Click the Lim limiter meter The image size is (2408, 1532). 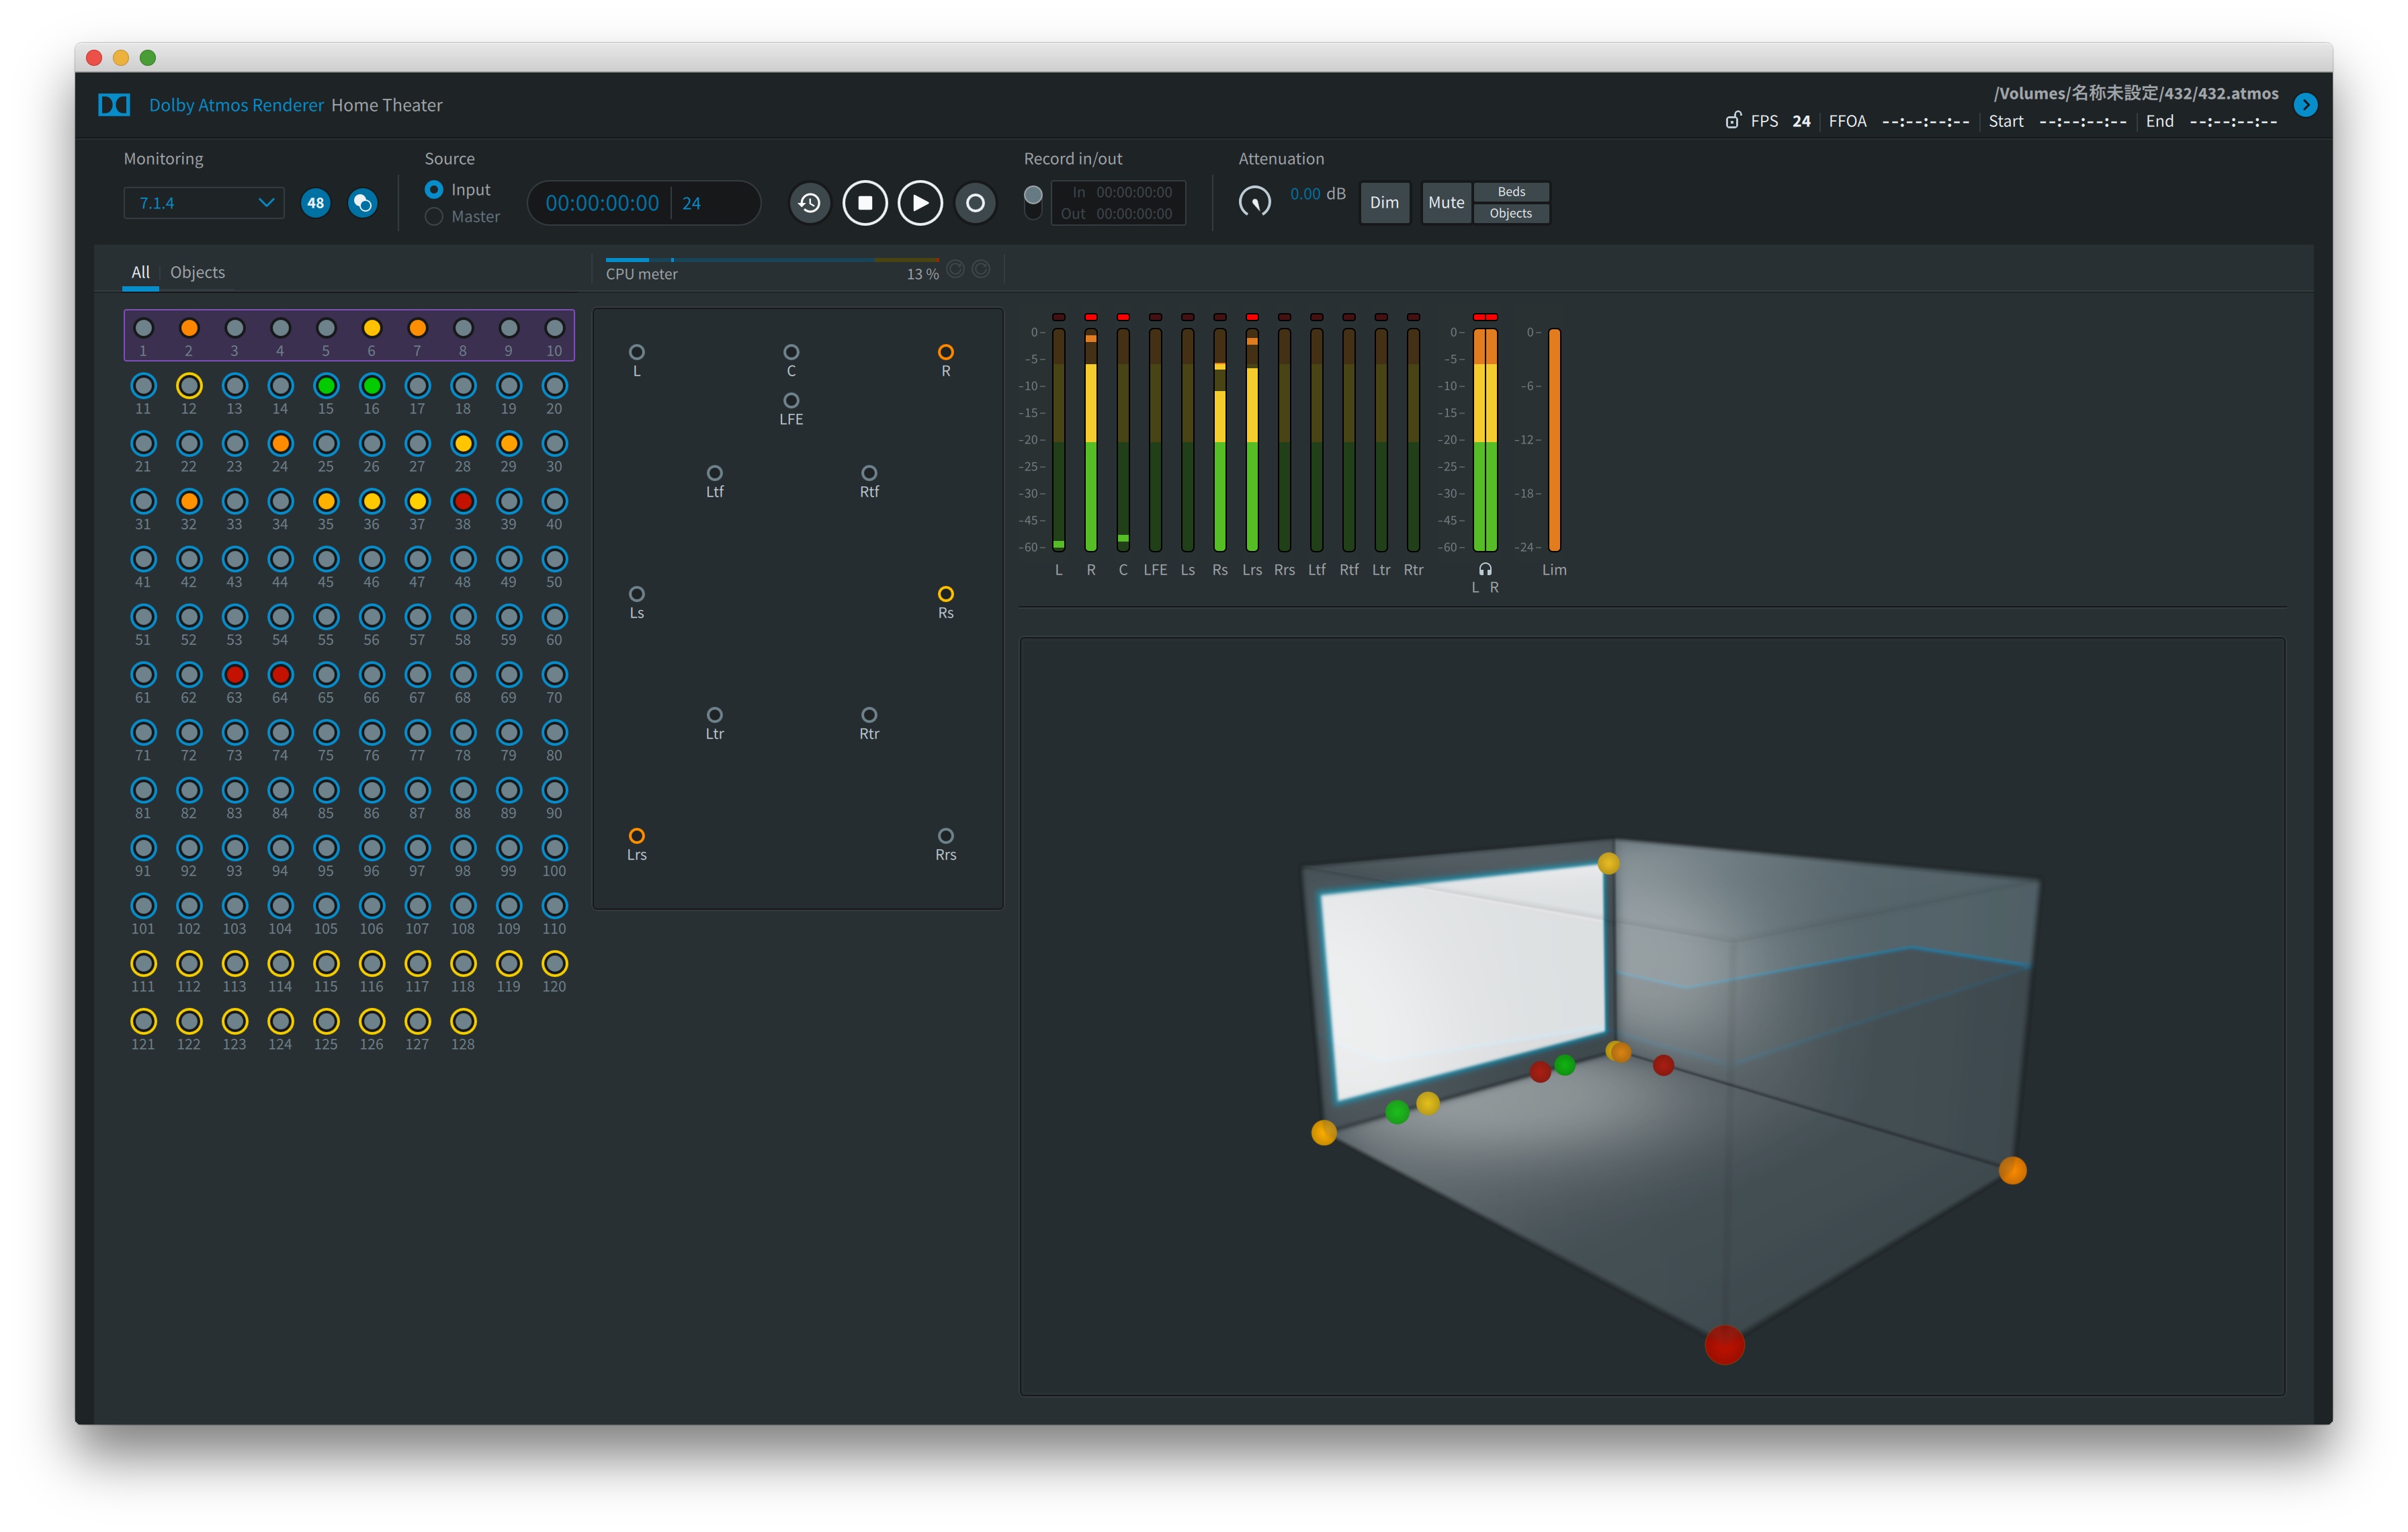coord(1554,439)
